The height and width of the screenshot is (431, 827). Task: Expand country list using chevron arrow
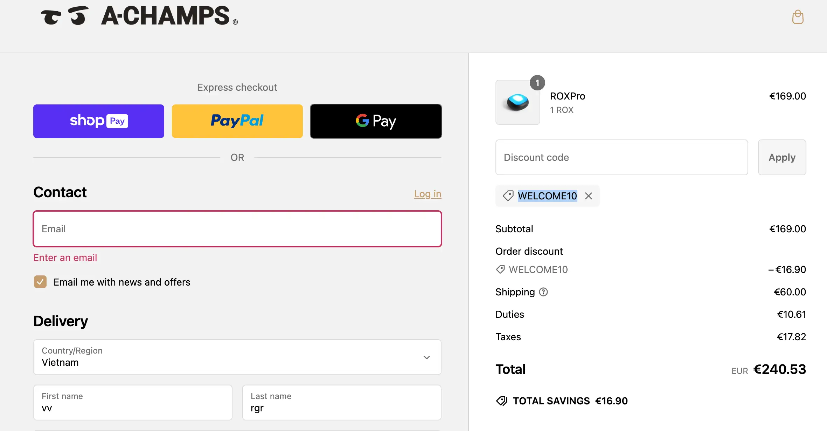tap(427, 357)
